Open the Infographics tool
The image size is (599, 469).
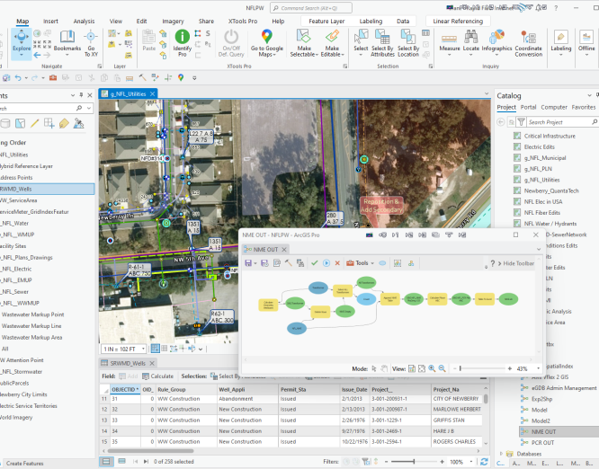pyautogui.click(x=496, y=42)
